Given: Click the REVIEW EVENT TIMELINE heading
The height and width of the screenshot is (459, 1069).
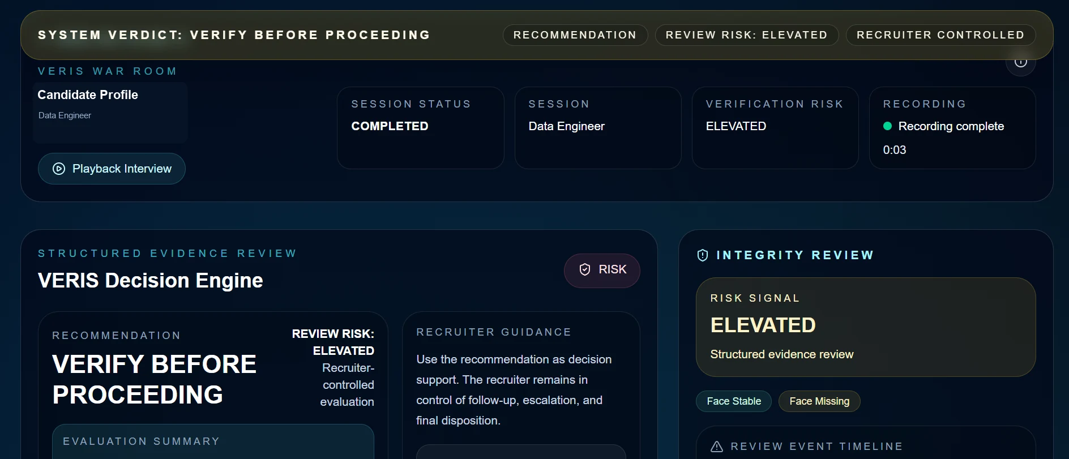Looking at the screenshot, I should pyautogui.click(x=817, y=447).
